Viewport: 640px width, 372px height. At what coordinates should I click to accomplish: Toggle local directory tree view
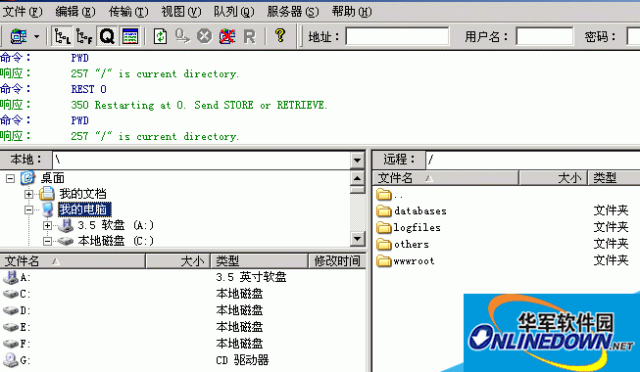[x=63, y=37]
